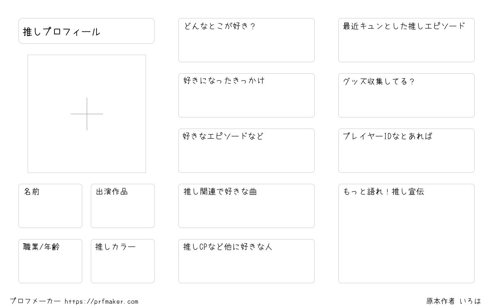Click the 最近キュンとした推しエピソード box

pos(406,40)
